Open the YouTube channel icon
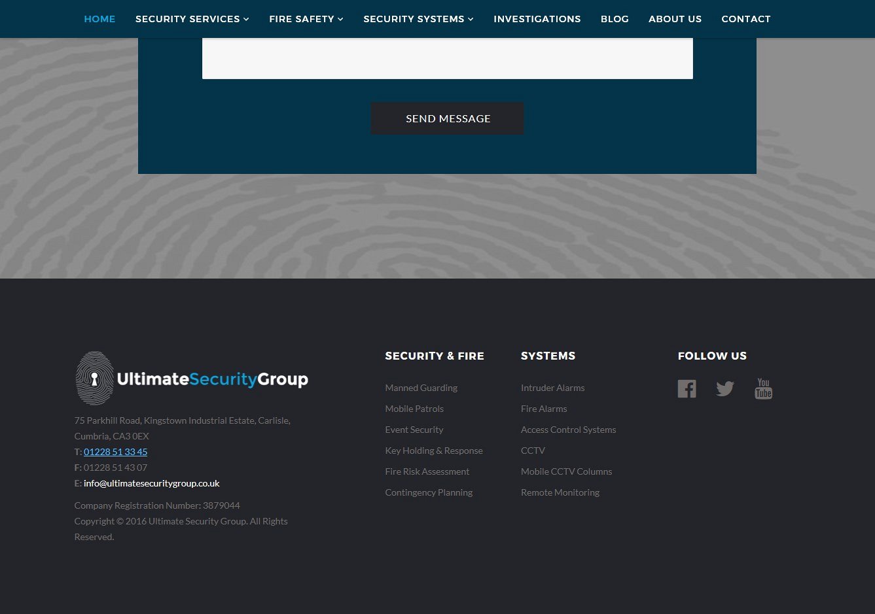Image resolution: width=875 pixels, height=614 pixels. tap(763, 388)
